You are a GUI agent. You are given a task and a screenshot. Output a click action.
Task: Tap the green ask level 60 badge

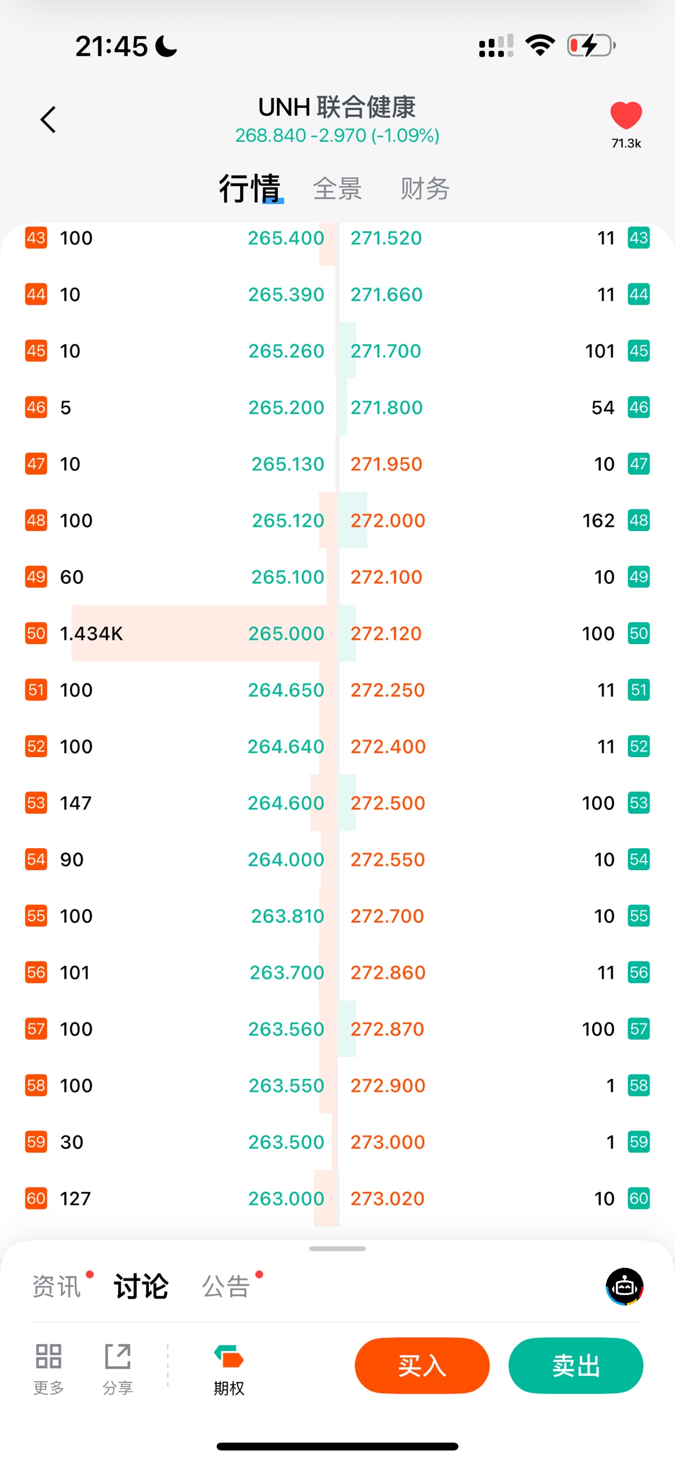coord(638,1198)
